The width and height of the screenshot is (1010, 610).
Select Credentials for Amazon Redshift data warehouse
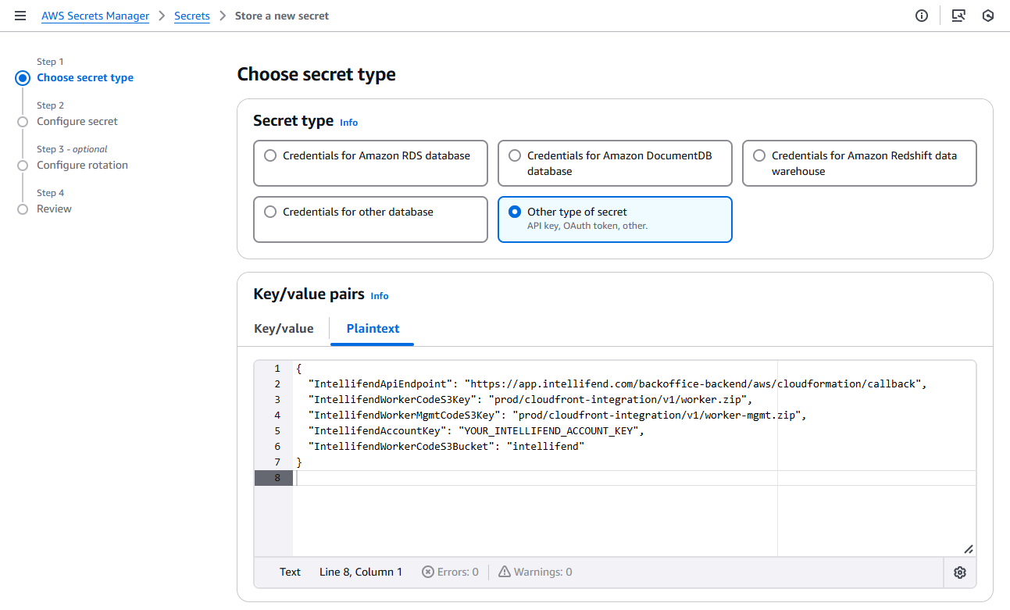759,155
